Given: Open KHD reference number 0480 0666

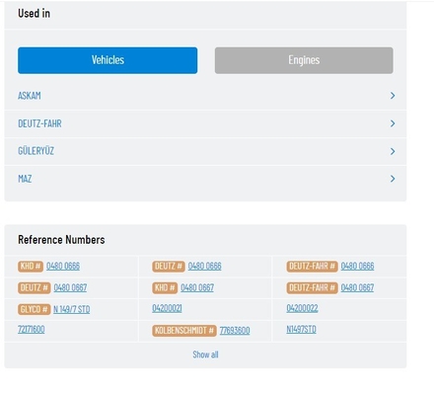Looking at the screenshot, I should pyautogui.click(x=63, y=266).
